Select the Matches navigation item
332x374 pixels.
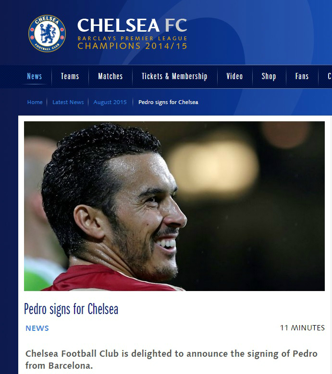point(110,76)
